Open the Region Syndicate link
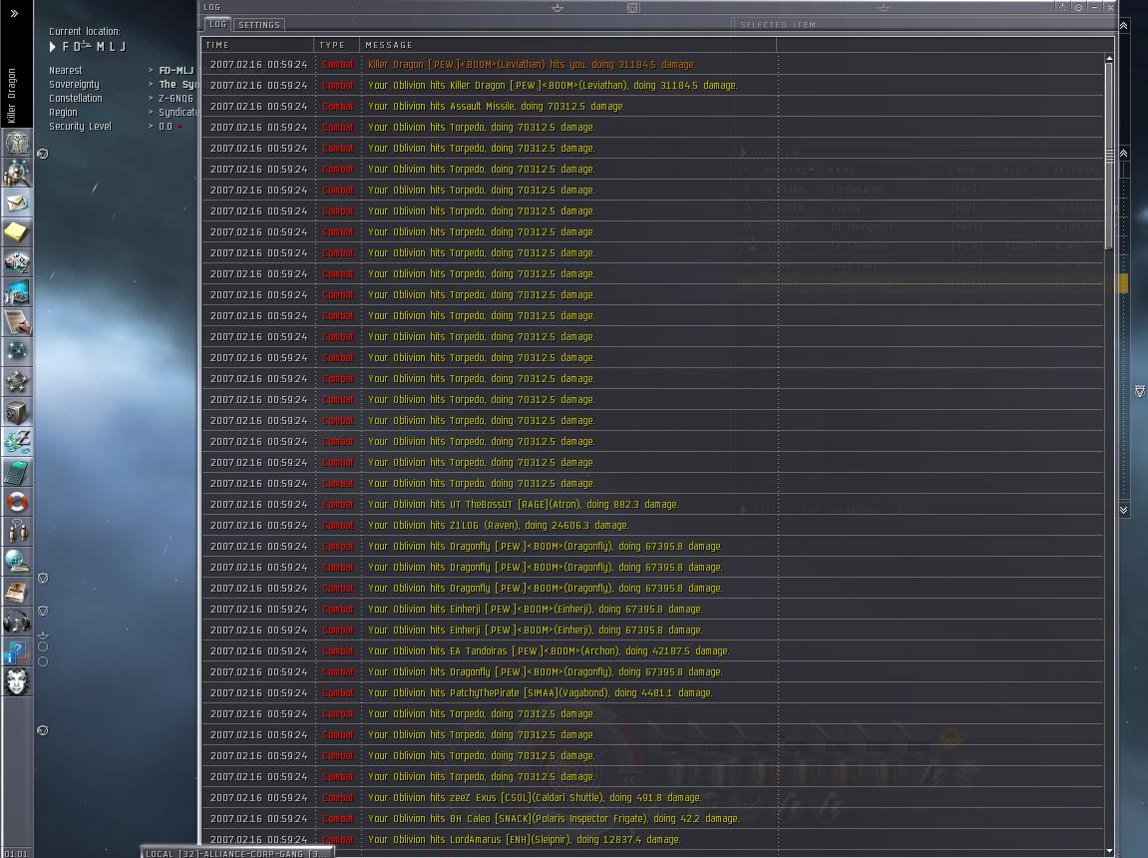This screenshot has width=1148, height=858. [x=178, y=112]
